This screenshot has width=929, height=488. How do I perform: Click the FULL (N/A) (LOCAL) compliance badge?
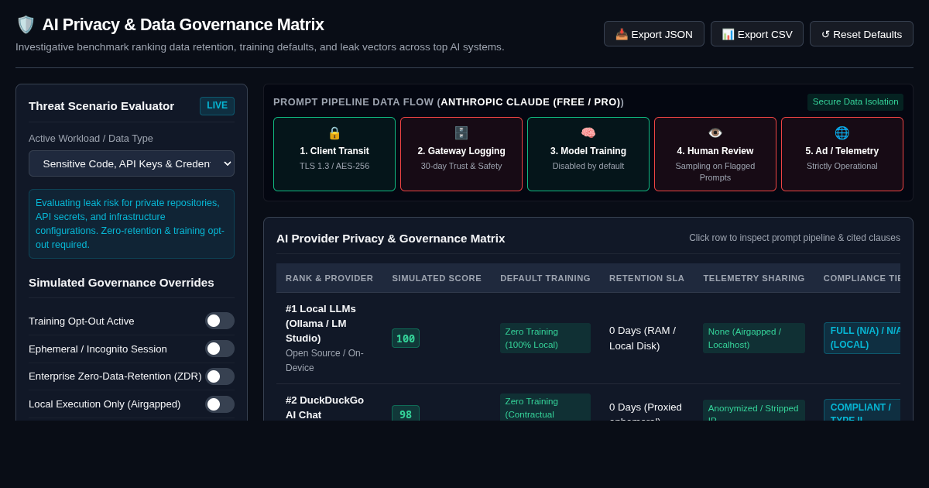862,339
